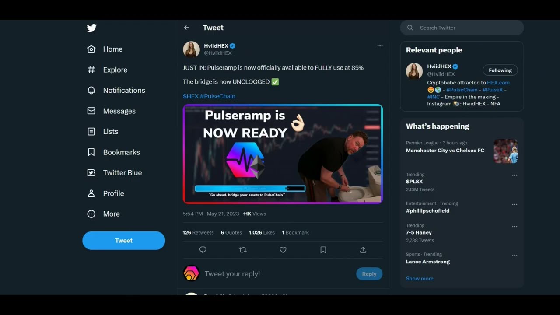Open options for the $PLSX trend
Screen dimensions: 560x315
coord(514,175)
